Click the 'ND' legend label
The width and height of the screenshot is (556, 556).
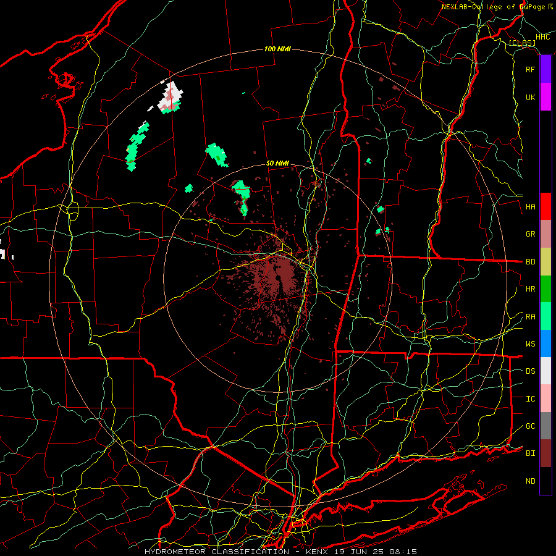click(x=530, y=481)
